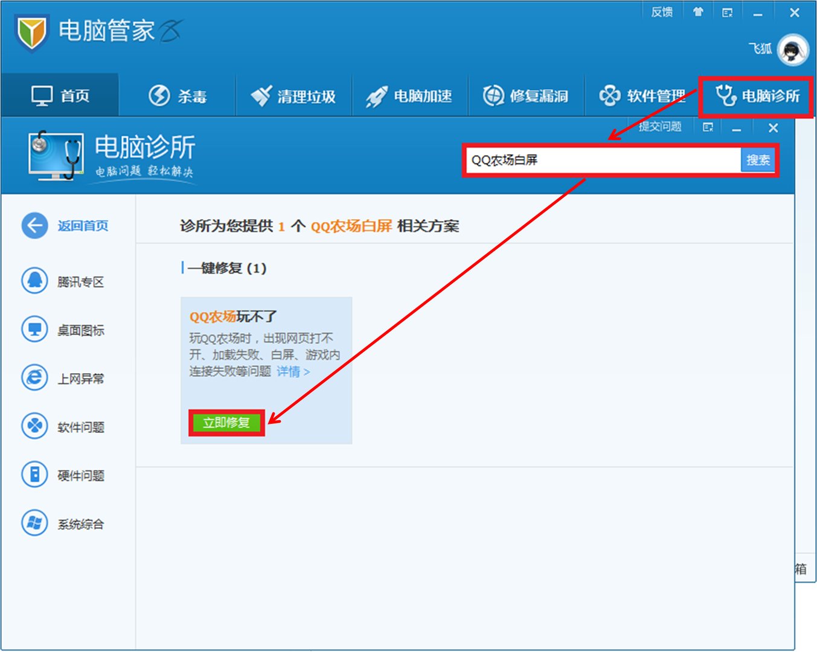Click the 搜索 button

pyautogui.click(x=758, y=160)
